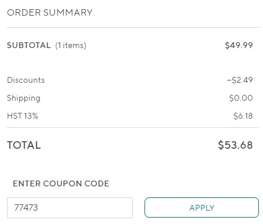Select the Discounts label
The height and width of the screenshot is (224, 263).
pos(26,80)
